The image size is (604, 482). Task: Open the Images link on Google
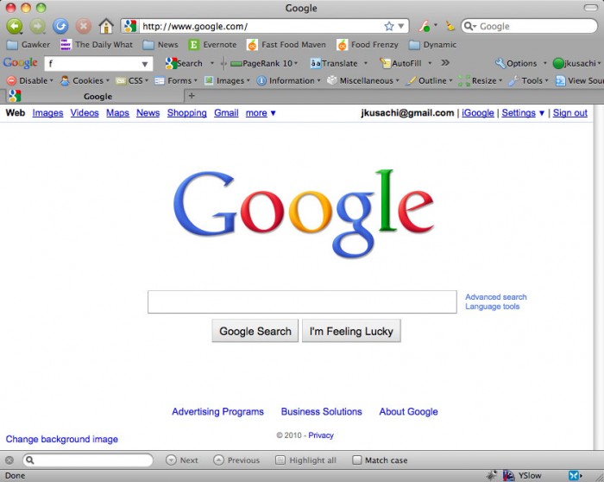tap(47, 113)
